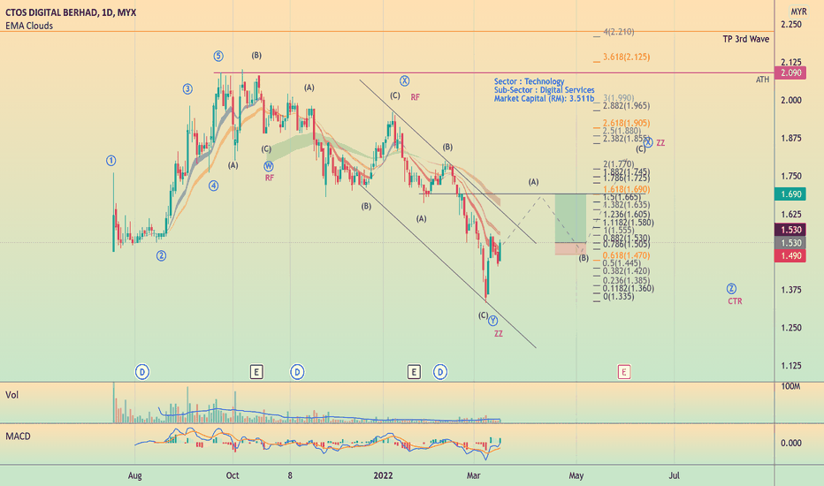Screen dimensions: 824x486
Task: Click the '2022' date on the time axis
Action: tap(383, 475)
